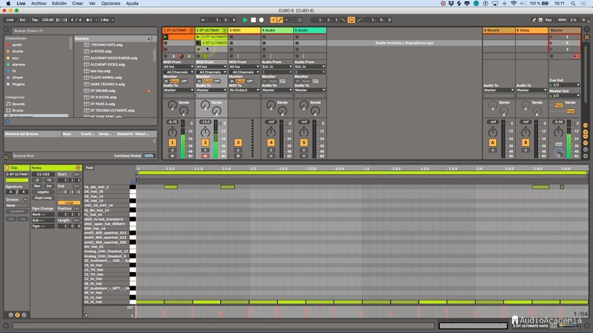Arm track 3 MIDI for recording
The height and width of the screenshot is (333, 593).
[x=238, y=155]
